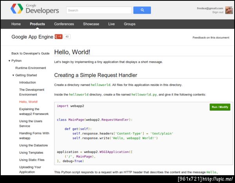Click the response.write Hello code line

point(115,138)
